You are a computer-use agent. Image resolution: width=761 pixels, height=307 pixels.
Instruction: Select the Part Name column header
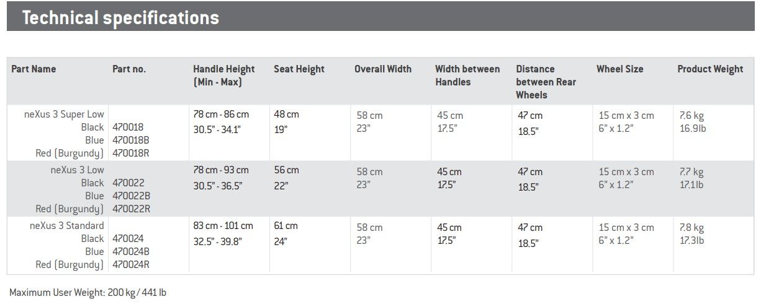tap(34, 69)
